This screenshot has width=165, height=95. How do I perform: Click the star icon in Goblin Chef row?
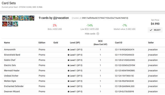(69, 60)
